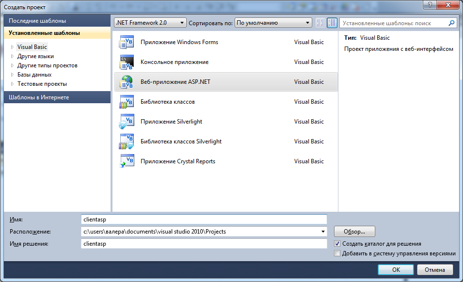Expand 'Другие типы проектов' node arrow
Screen dimensions: 463x282
pos(12,65)
